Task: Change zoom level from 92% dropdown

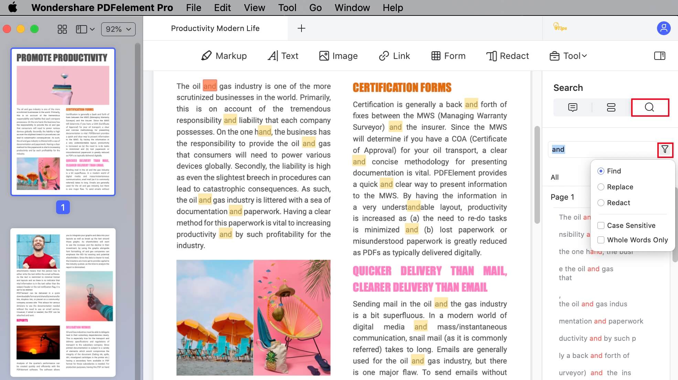Action: pyautogui.click(x=118, y=29)
